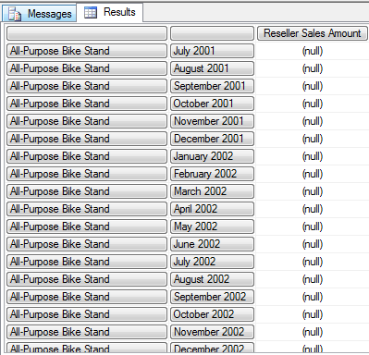Select the April 2002 month cell
Viewport: 369px width, 355px height.
tap(212, 209)
